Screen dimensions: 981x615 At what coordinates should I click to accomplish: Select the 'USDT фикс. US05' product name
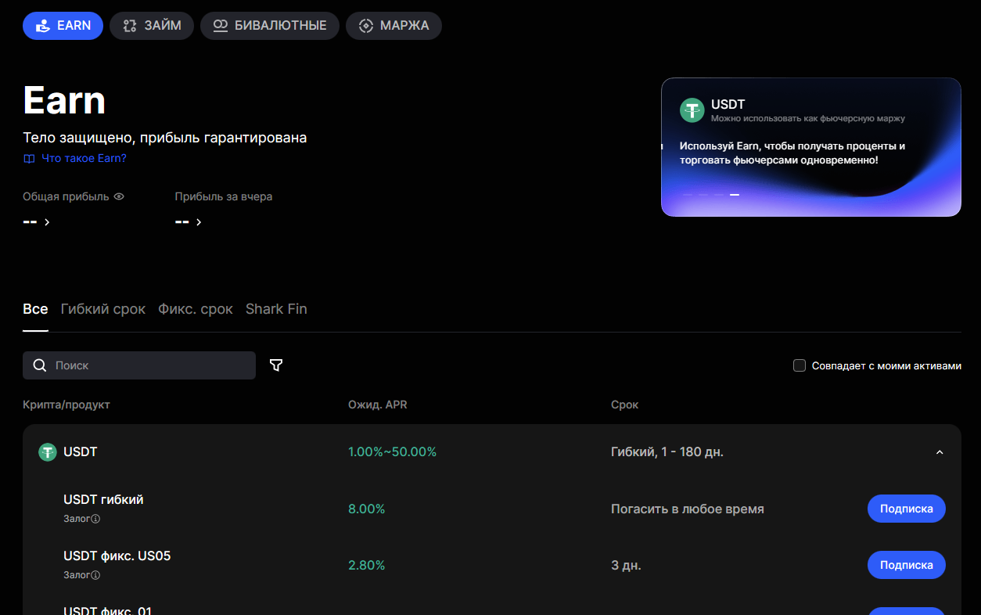pos(117,556)
